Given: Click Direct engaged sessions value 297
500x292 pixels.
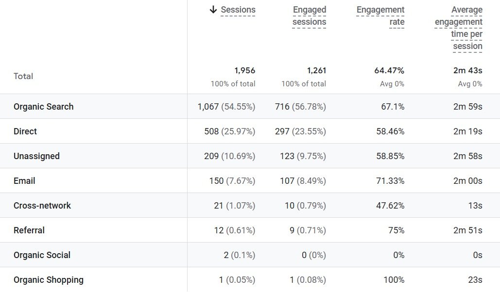Looking at the screenshot, I should point(282,131).
